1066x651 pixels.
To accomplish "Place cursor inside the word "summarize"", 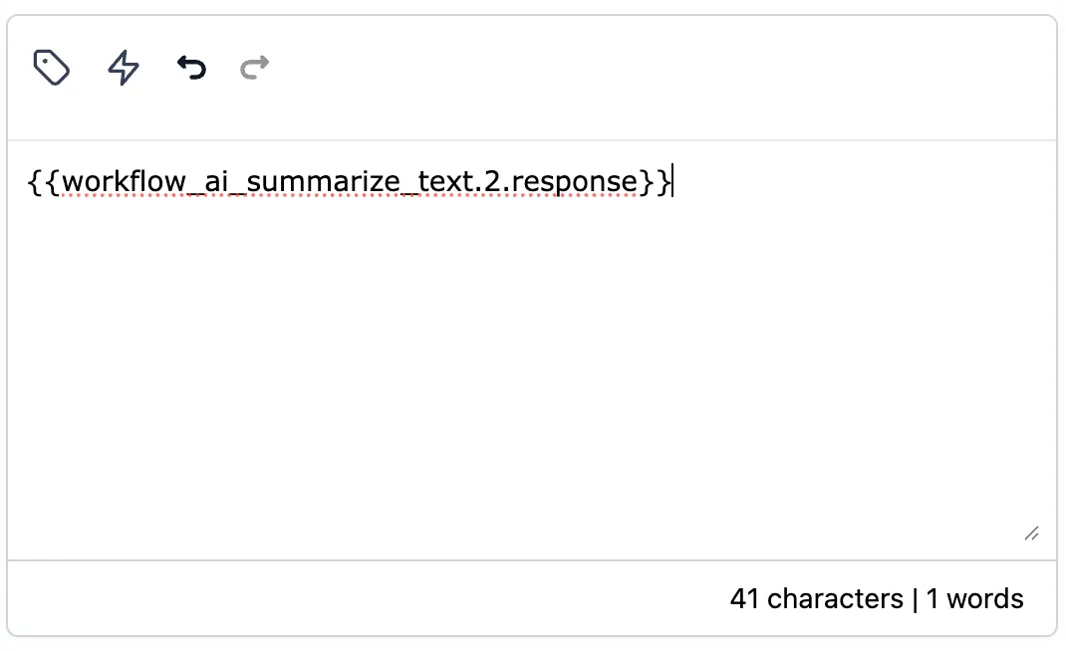I will (324, 181).
